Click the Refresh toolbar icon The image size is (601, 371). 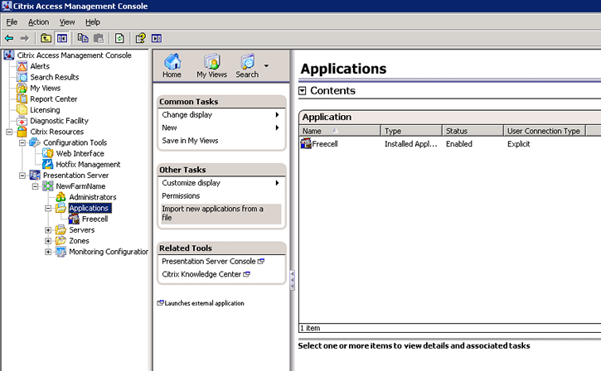(119, 38)
